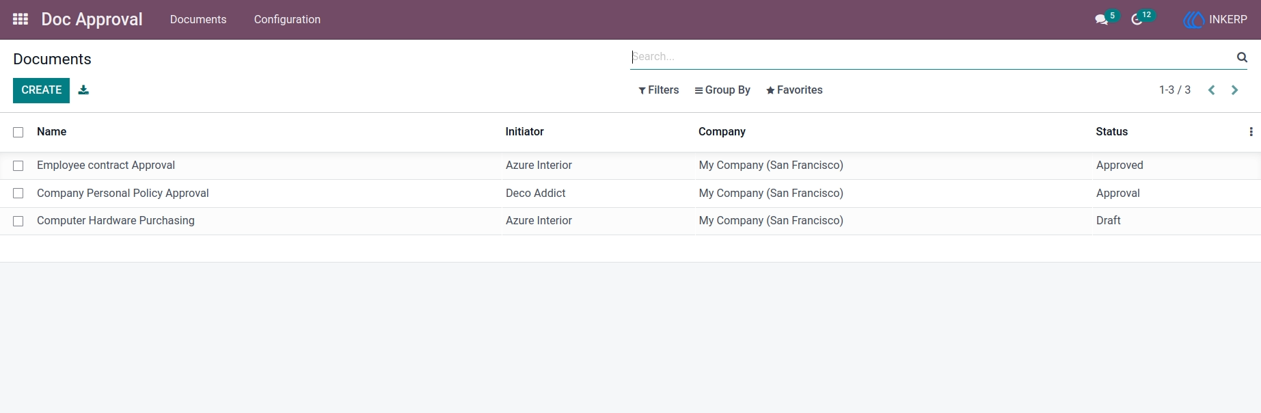Click the search magnifier icon
This screenshot has height=413, width=1261.
click(x=1242, y=57)
